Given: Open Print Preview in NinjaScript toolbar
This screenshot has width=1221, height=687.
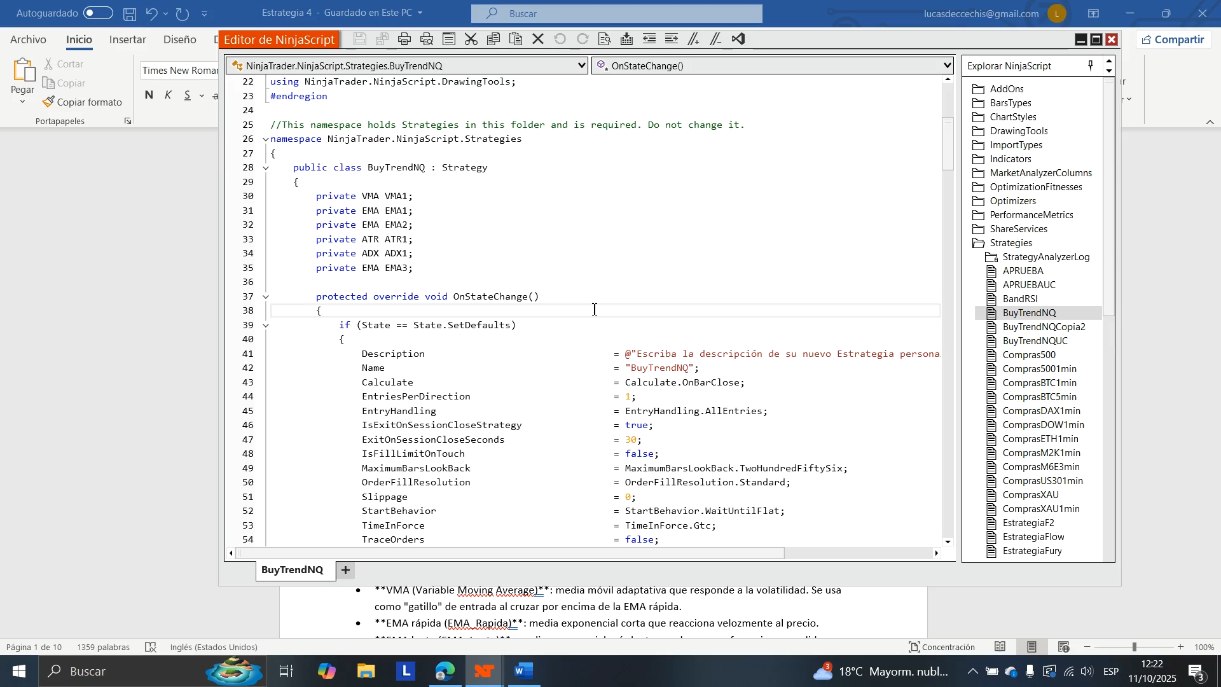Looking at the screenshot, I should [x=427, y=39].
